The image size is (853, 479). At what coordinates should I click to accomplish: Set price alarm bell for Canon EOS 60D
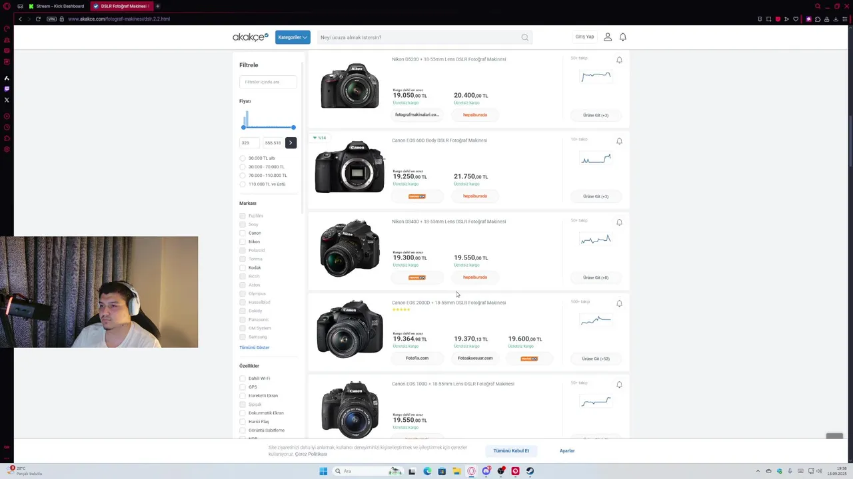click(x=619, y=141)
